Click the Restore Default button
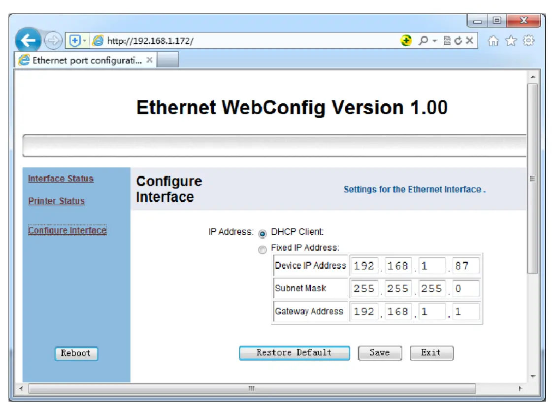This screenshot has height=408, width=558. click(x=294, y=352)
